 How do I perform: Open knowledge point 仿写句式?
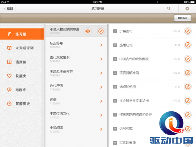coord(126,129)
